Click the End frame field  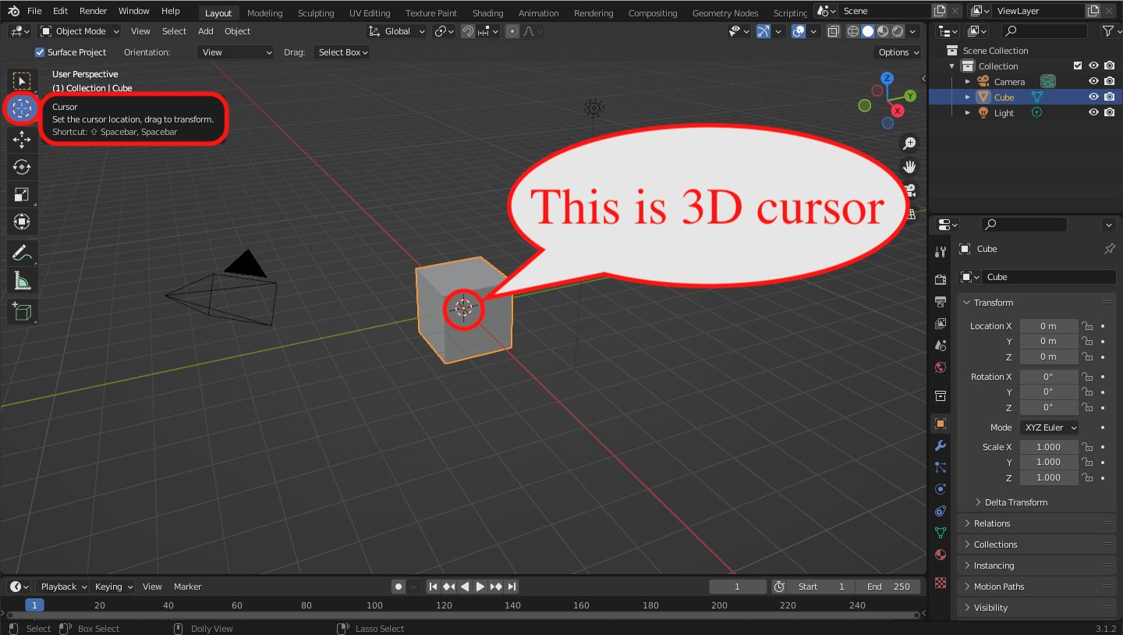tap(888, 587)
